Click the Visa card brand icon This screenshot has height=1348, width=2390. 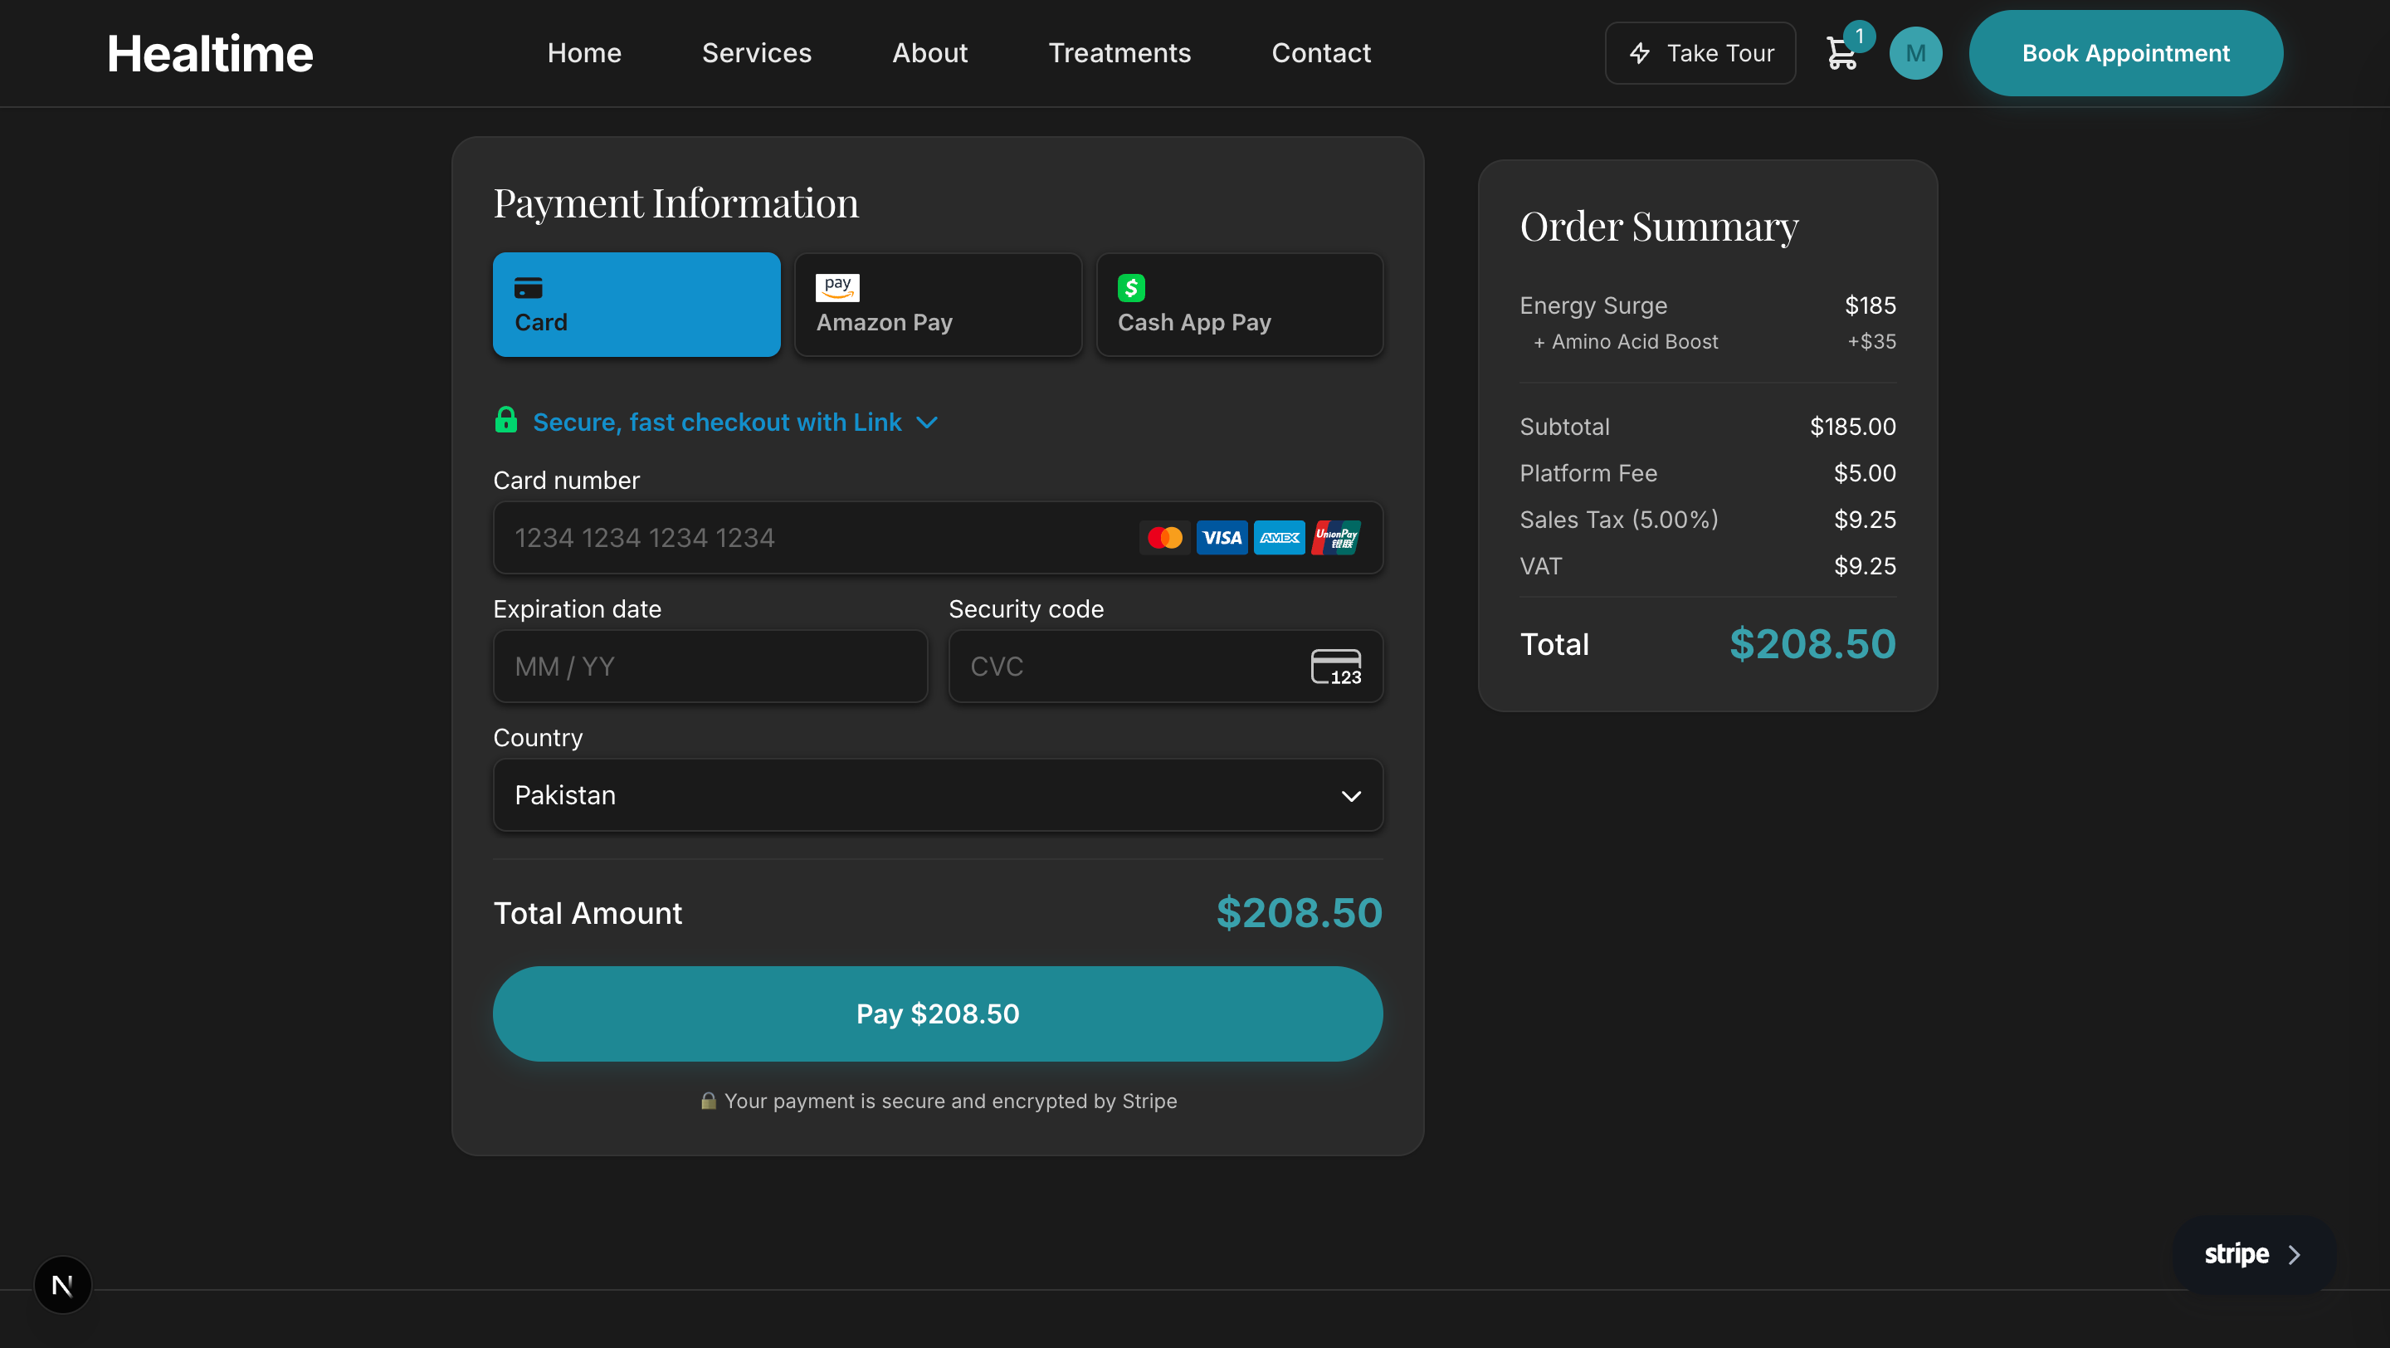click(x=1222, y=537)
